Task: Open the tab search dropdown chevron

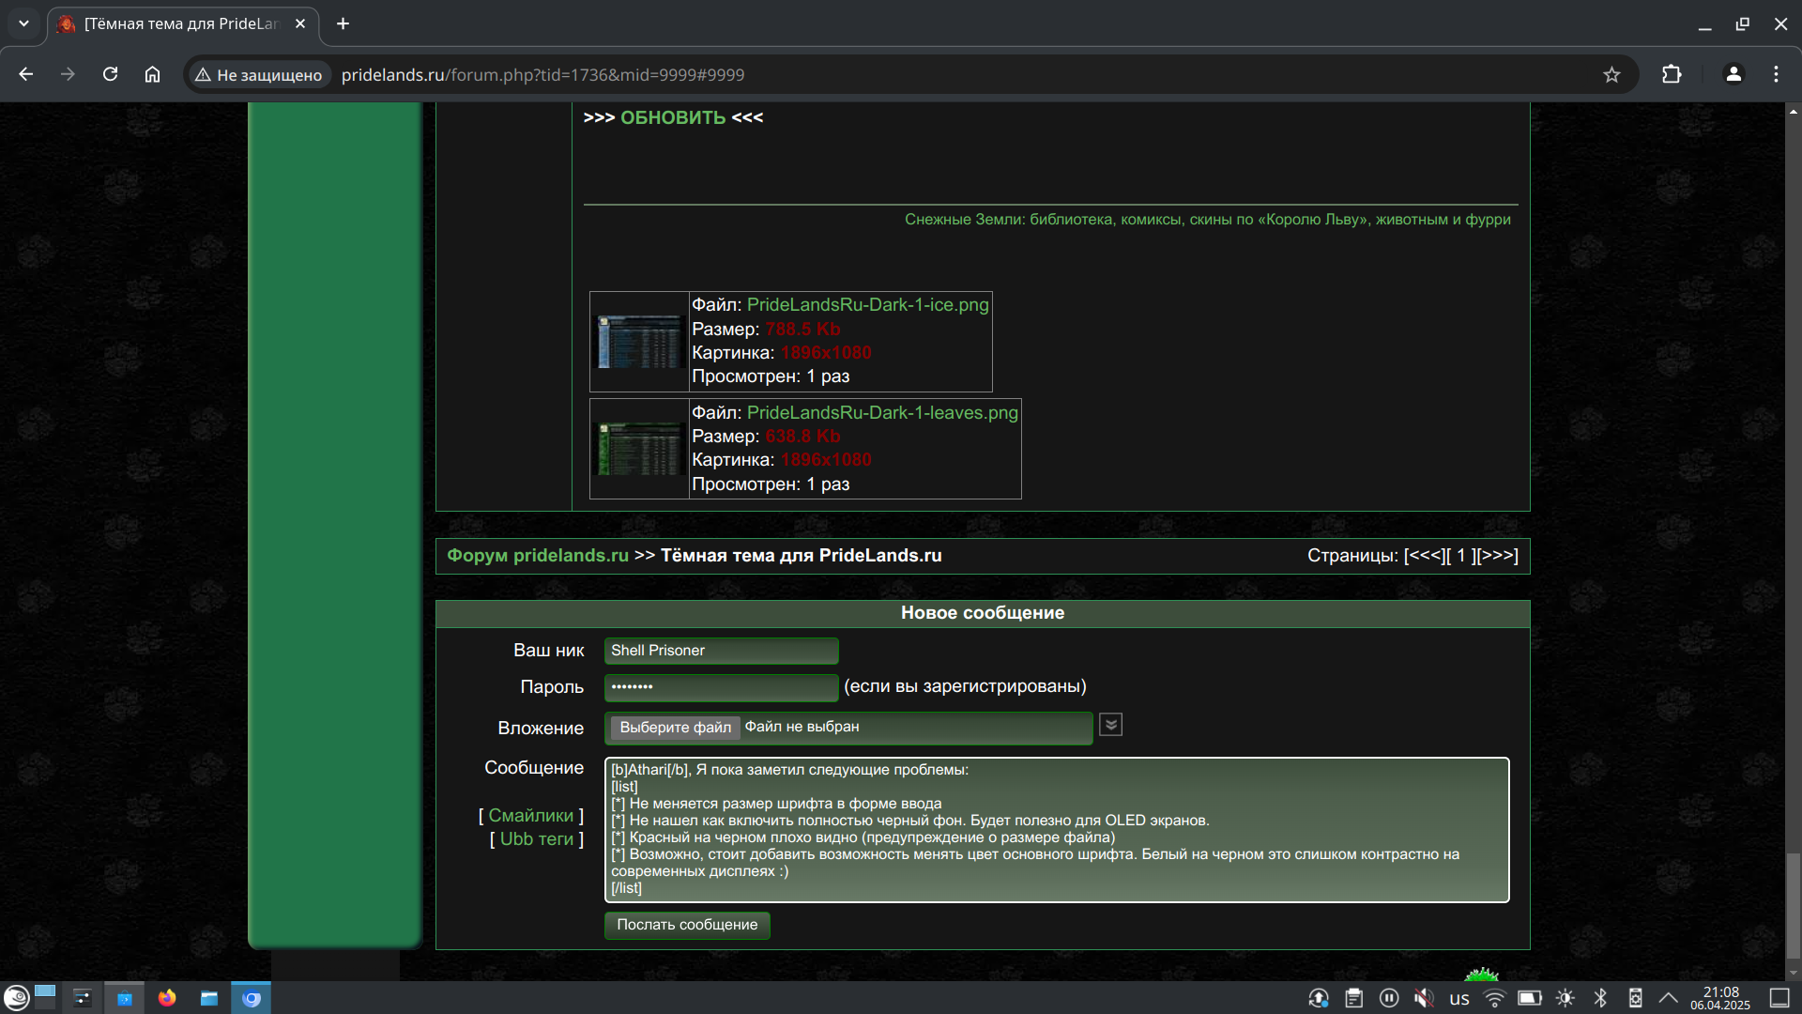Action: (x=23, y=23)
